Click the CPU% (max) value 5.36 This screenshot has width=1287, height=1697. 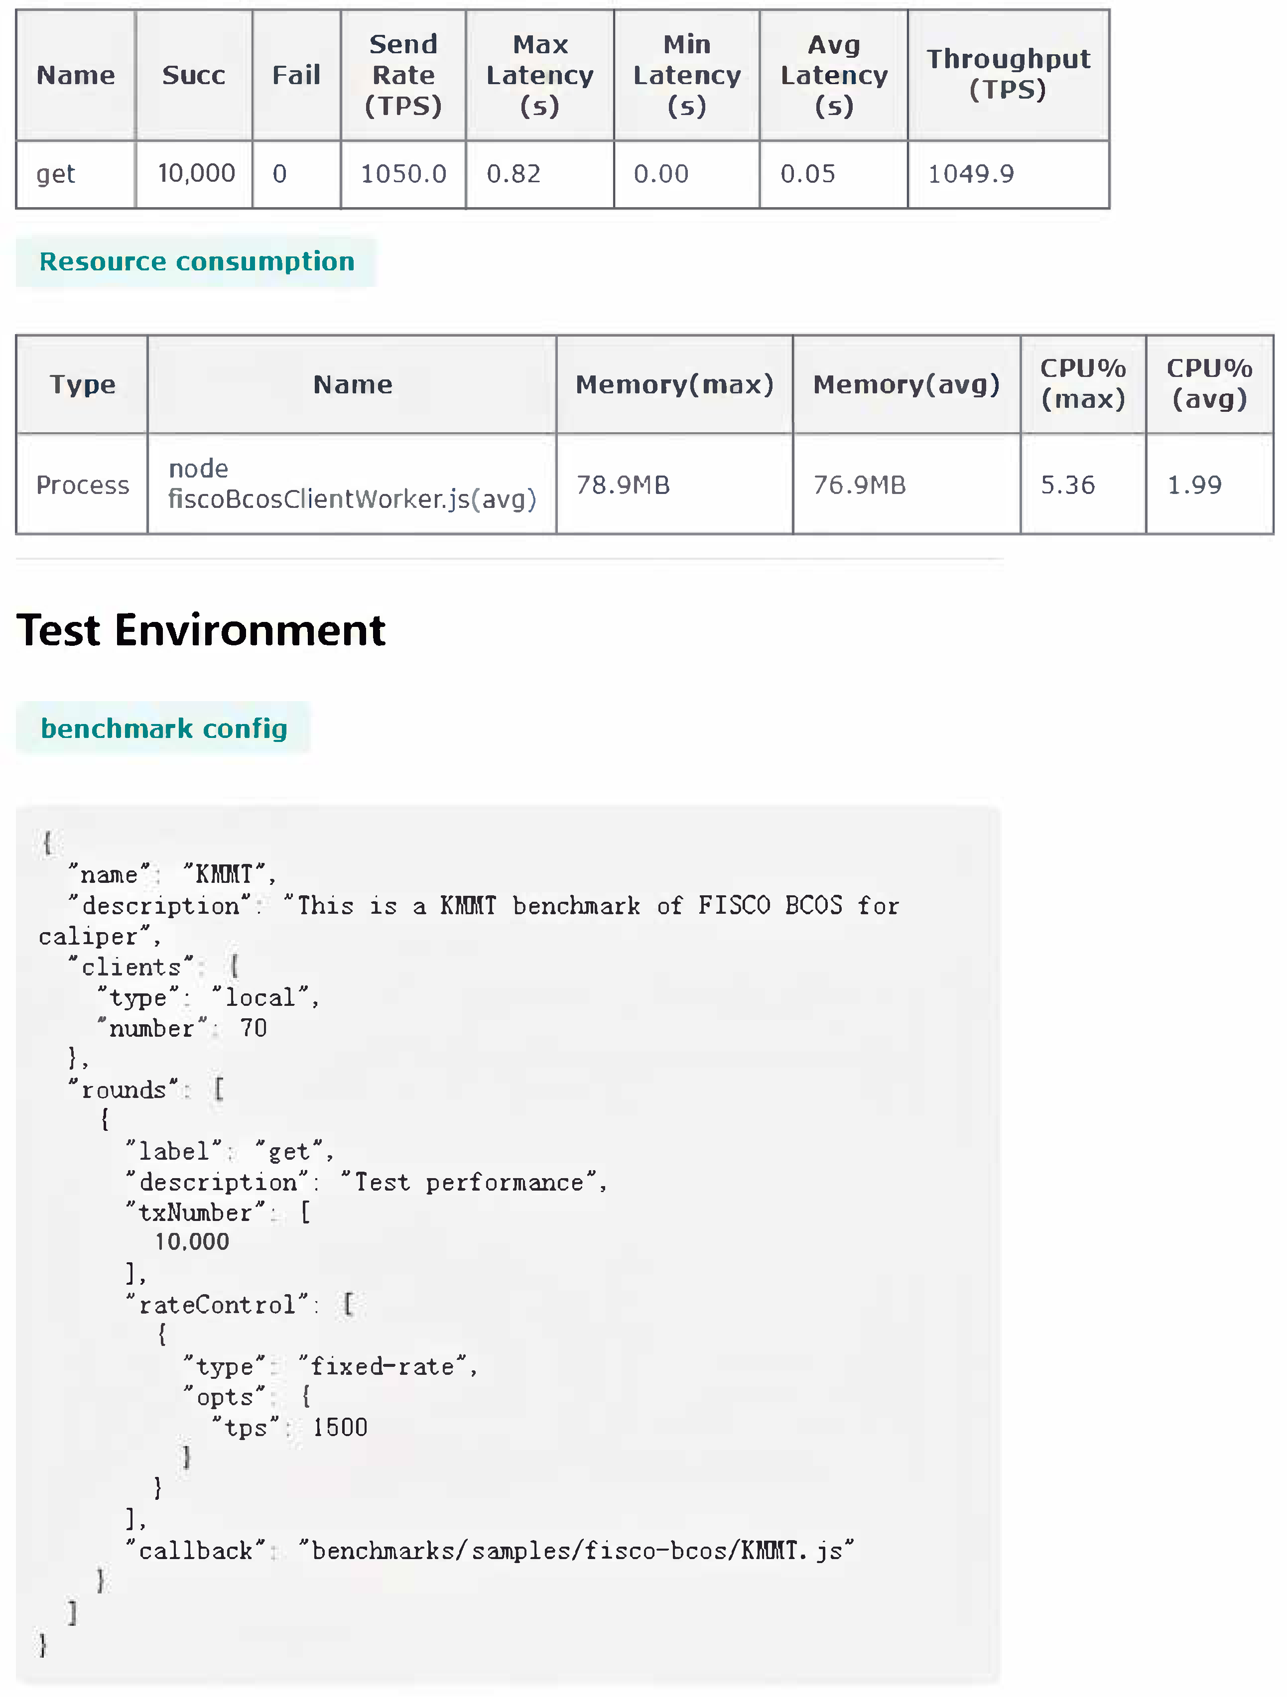(x=1067, y=485)
